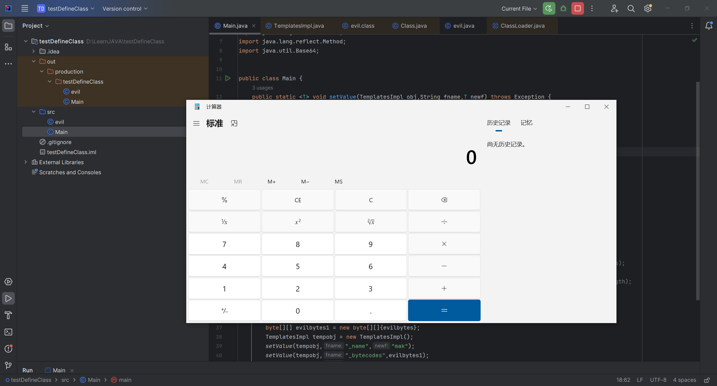Switch to 历史记录 (History) tab
717x386 pixels.
[499, 123]
